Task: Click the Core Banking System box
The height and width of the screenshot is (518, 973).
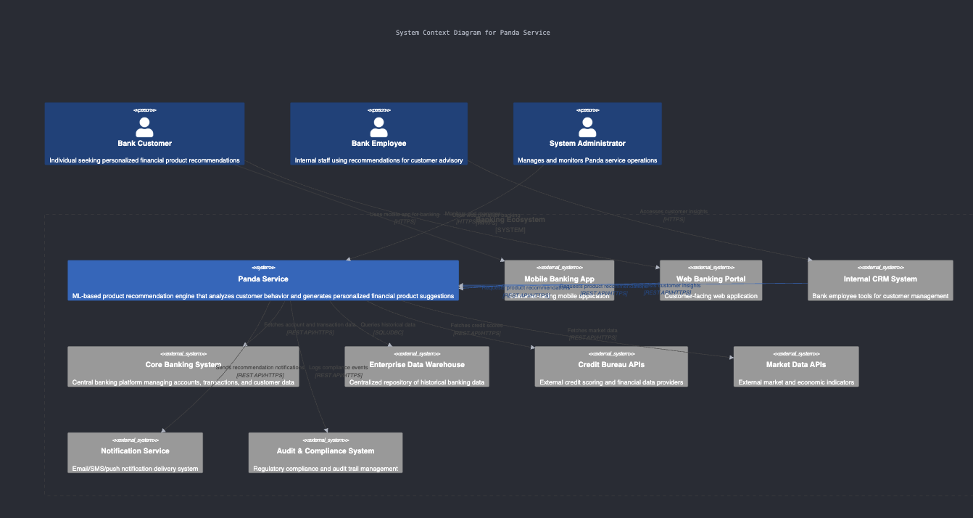Action: tap(183, 366)
